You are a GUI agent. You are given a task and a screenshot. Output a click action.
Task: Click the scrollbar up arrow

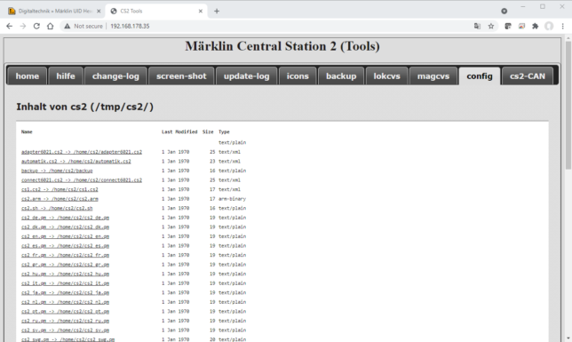568,37
